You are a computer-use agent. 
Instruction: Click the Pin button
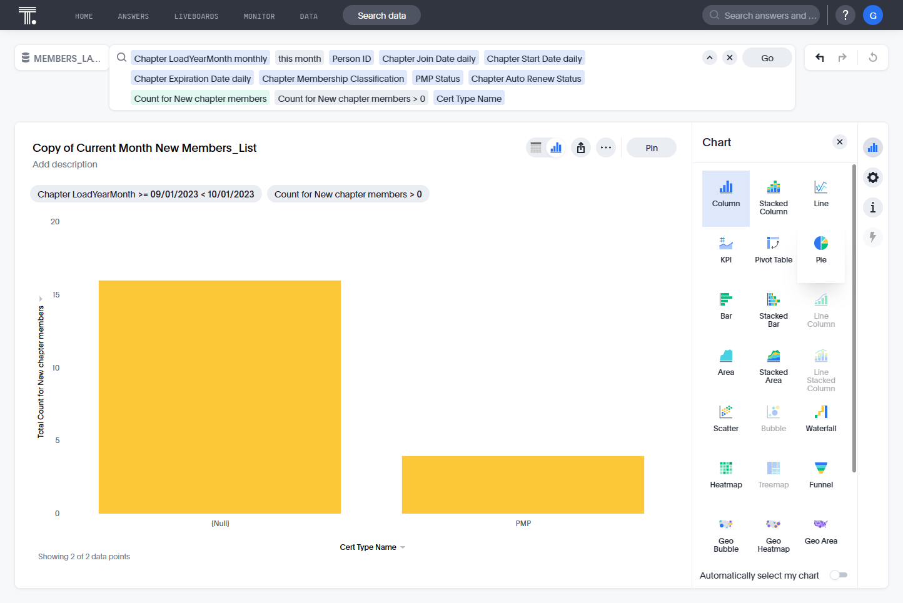pos(652,147)
